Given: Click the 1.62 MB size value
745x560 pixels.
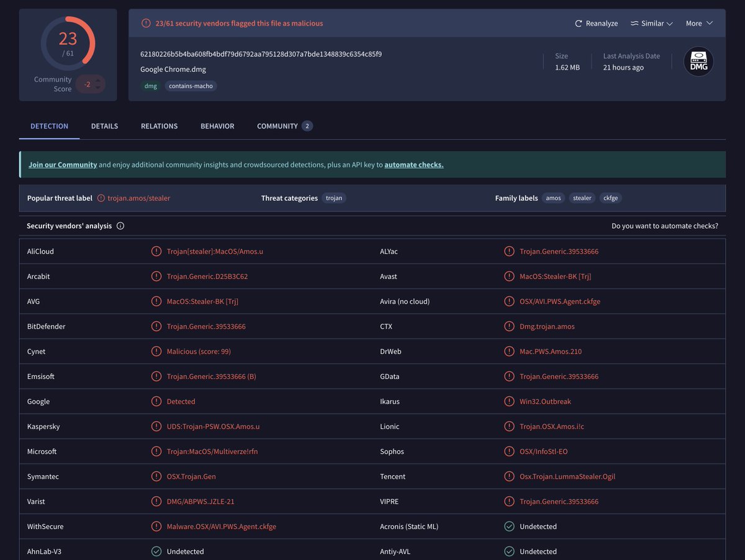Looking at the screenshot, I should click(x=567, y=68).
